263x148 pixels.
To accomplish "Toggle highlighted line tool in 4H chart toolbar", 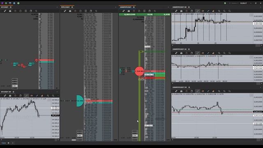I will [198, 11].
